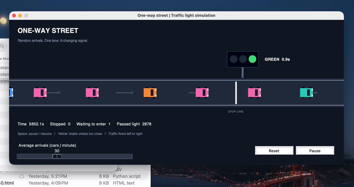Click the arrivals slider thumb handle
The image size is (354, 187).
pos(57,156)
